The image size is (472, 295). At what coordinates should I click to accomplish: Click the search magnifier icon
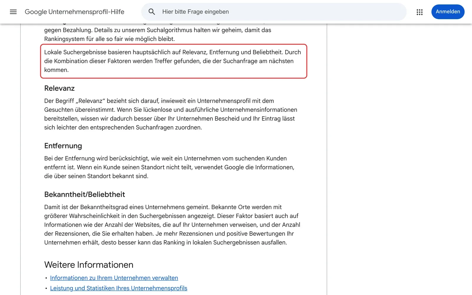[152, 12]
